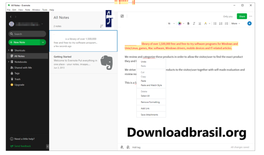264x155 pixels.
Task: Open the font color picker
Action: [180, 24]
